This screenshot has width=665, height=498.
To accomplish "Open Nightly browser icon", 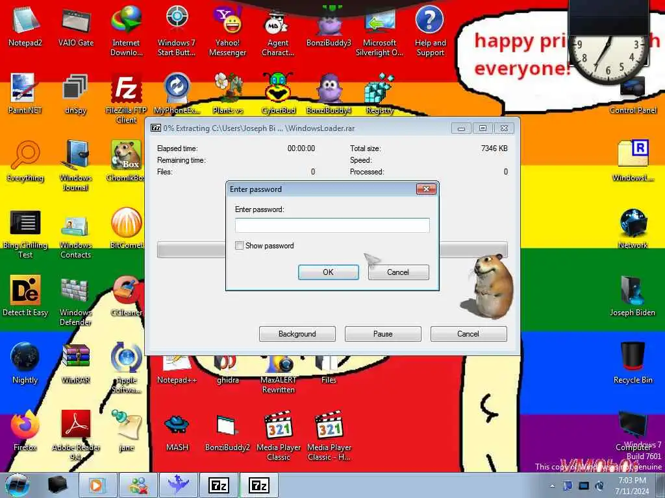I will pos(25,363).
